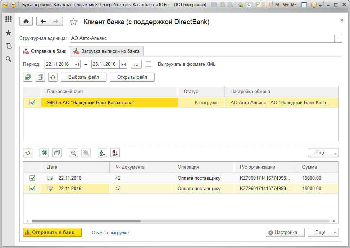Enable the XML export format checkbox
This screenshot has height=248, width=350.
(148, 64)
